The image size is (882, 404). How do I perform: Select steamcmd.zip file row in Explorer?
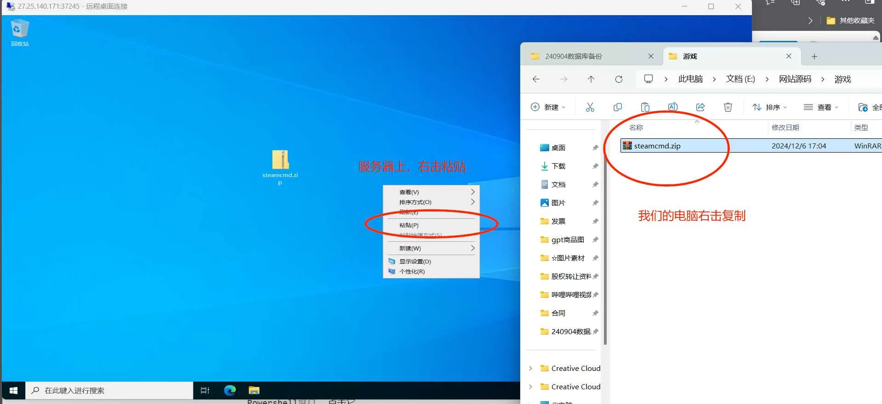[751, 146]
